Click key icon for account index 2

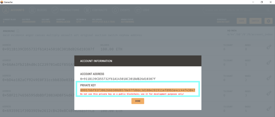click(268, 78)
